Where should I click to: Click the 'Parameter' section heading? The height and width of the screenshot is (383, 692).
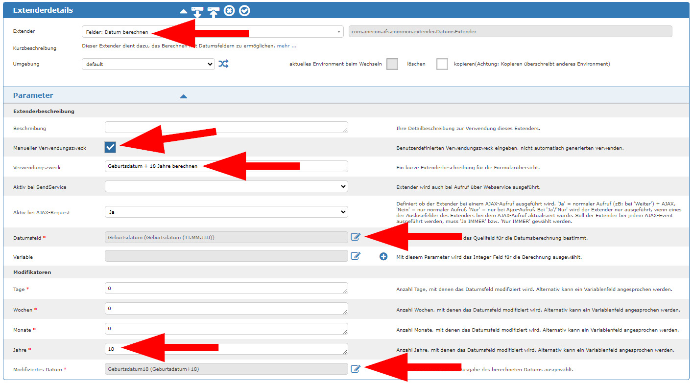coord(33,95)
